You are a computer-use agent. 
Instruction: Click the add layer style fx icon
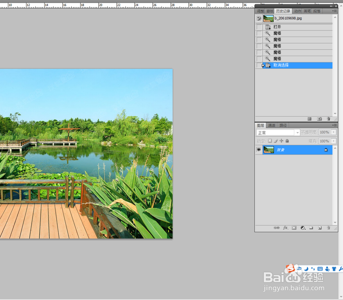(286, 228)
